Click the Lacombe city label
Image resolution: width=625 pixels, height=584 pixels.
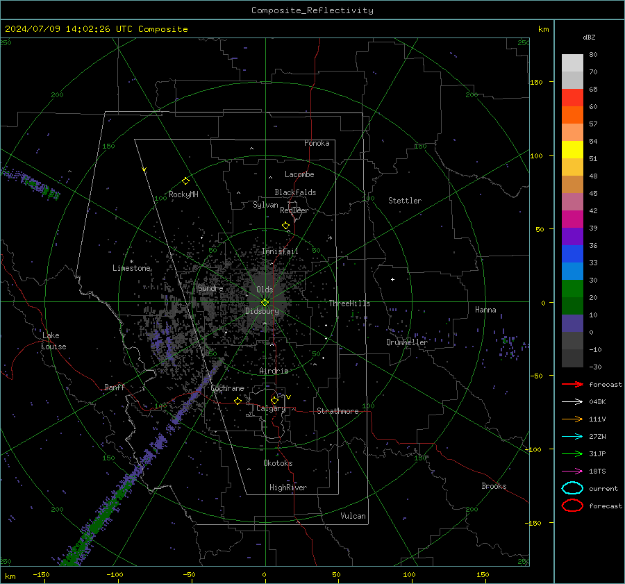[x=299, y=174]
